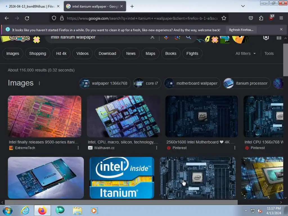Open the search Tools button
Image resolution: width=288 pixels, height=216 pixels.
point(269,53)
